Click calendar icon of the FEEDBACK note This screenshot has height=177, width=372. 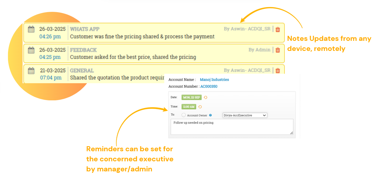coord(31,50)
